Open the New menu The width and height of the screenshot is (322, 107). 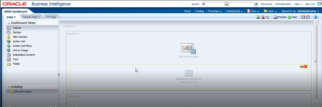(x=253, y=11)
